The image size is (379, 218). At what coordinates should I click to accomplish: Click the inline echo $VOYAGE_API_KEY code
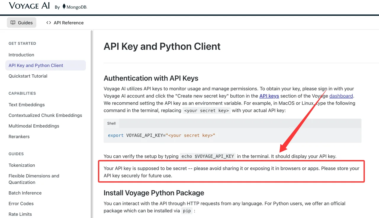pos(208,156)
